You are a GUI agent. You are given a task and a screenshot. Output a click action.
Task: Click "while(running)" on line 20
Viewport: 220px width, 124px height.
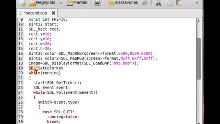pyautogui.click(x=45, y=73)
